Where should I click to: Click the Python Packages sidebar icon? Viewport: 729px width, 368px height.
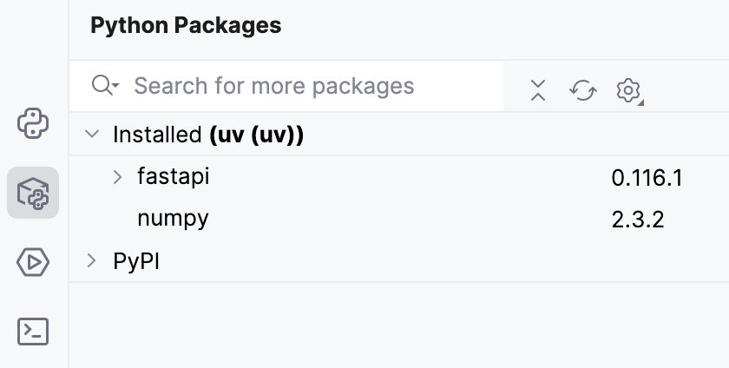[33, 193]
